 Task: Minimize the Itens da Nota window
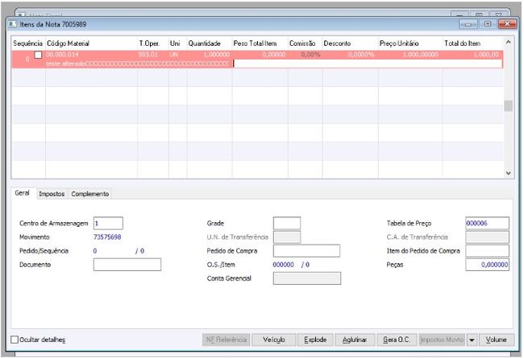pos(468,24)
